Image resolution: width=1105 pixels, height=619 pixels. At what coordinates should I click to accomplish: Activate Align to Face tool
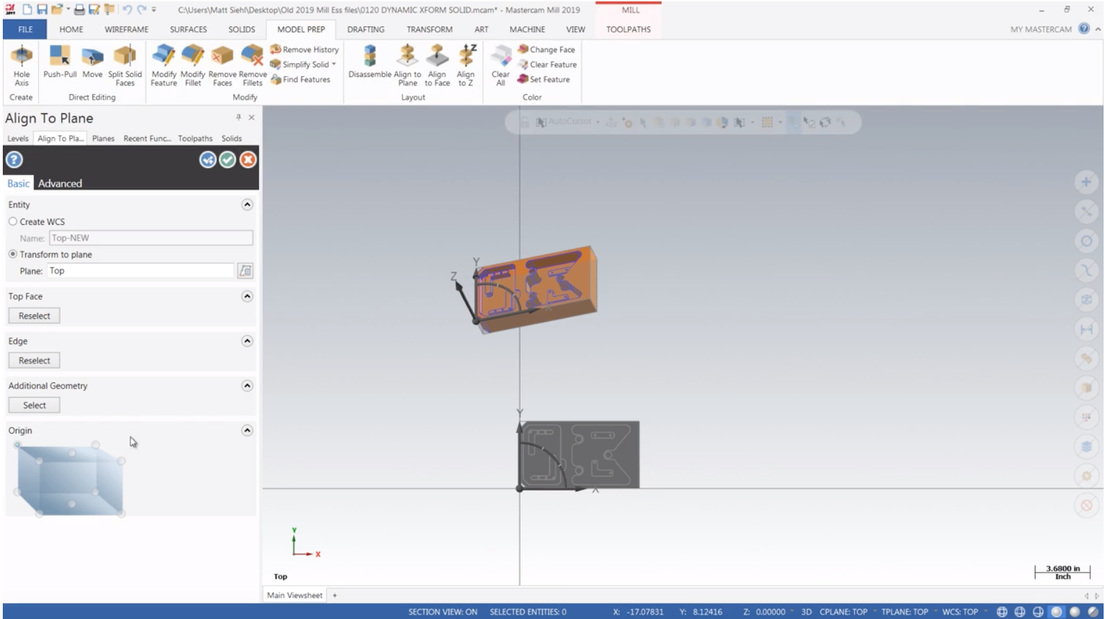(437, 65)
